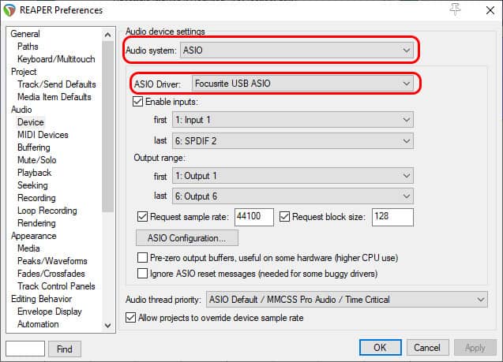
Task: Click the sample rate input field
Action: (254, 217)
